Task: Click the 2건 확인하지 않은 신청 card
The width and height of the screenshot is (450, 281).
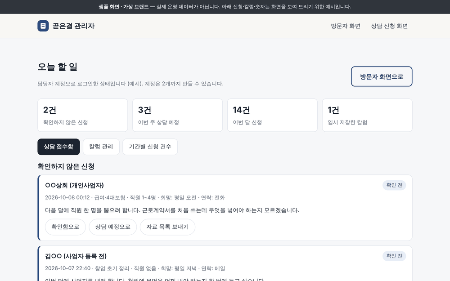Action: pyautogui.click(x=83, y=115)
